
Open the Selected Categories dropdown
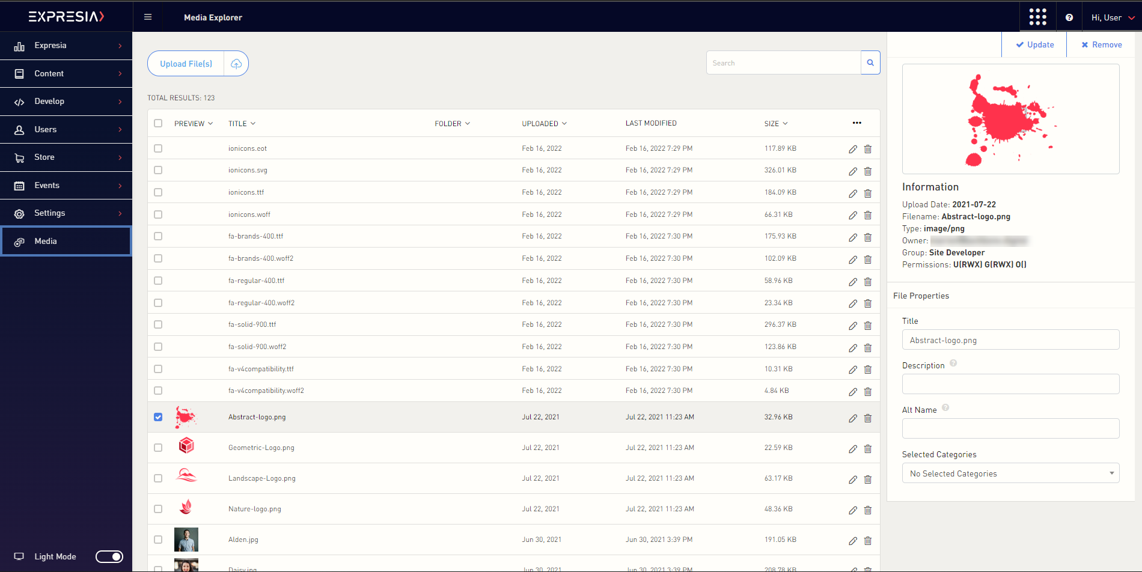pos(1010,473)
